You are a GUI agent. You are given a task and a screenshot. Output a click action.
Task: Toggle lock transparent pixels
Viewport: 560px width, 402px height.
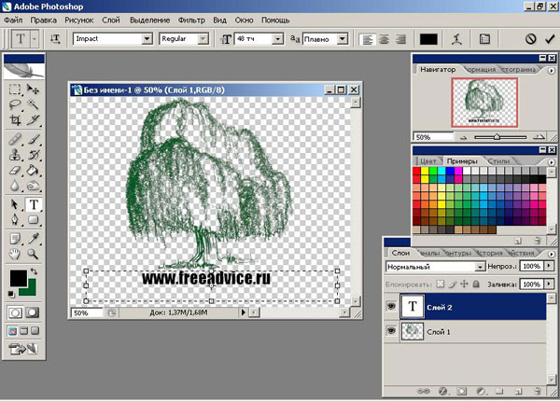(441, 284)
